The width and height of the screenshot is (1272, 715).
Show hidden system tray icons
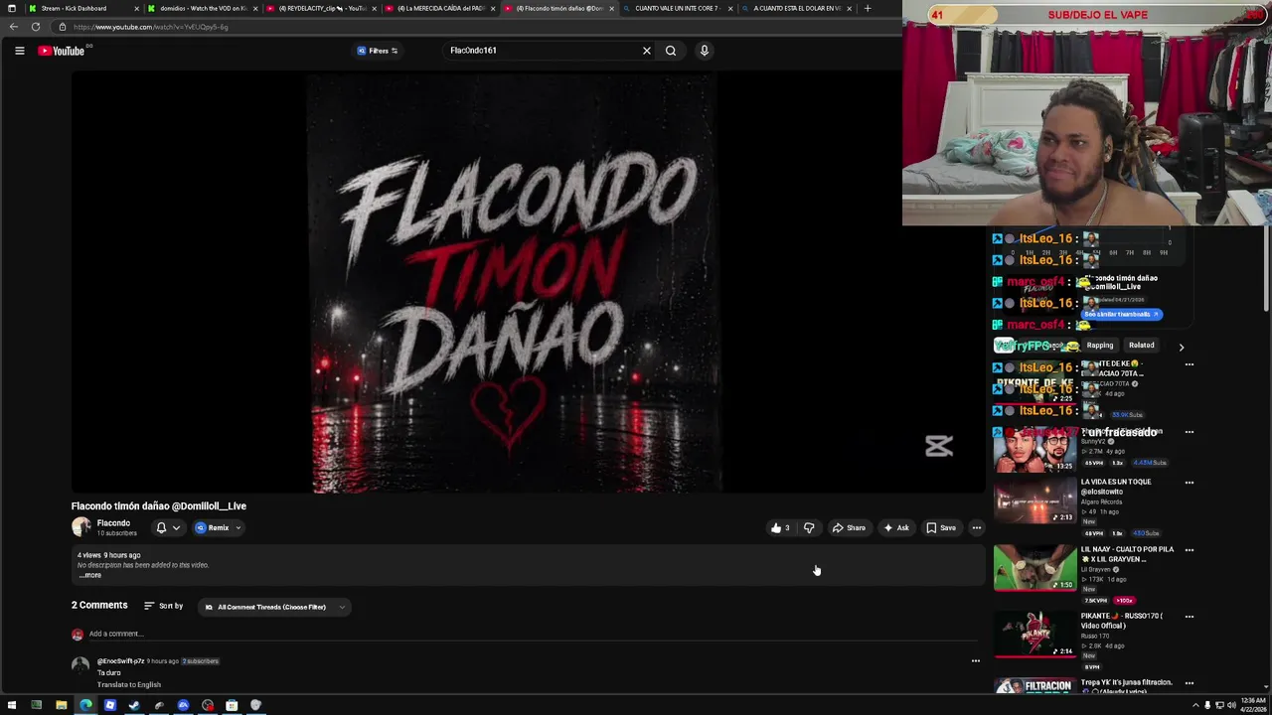(1195, 705)
